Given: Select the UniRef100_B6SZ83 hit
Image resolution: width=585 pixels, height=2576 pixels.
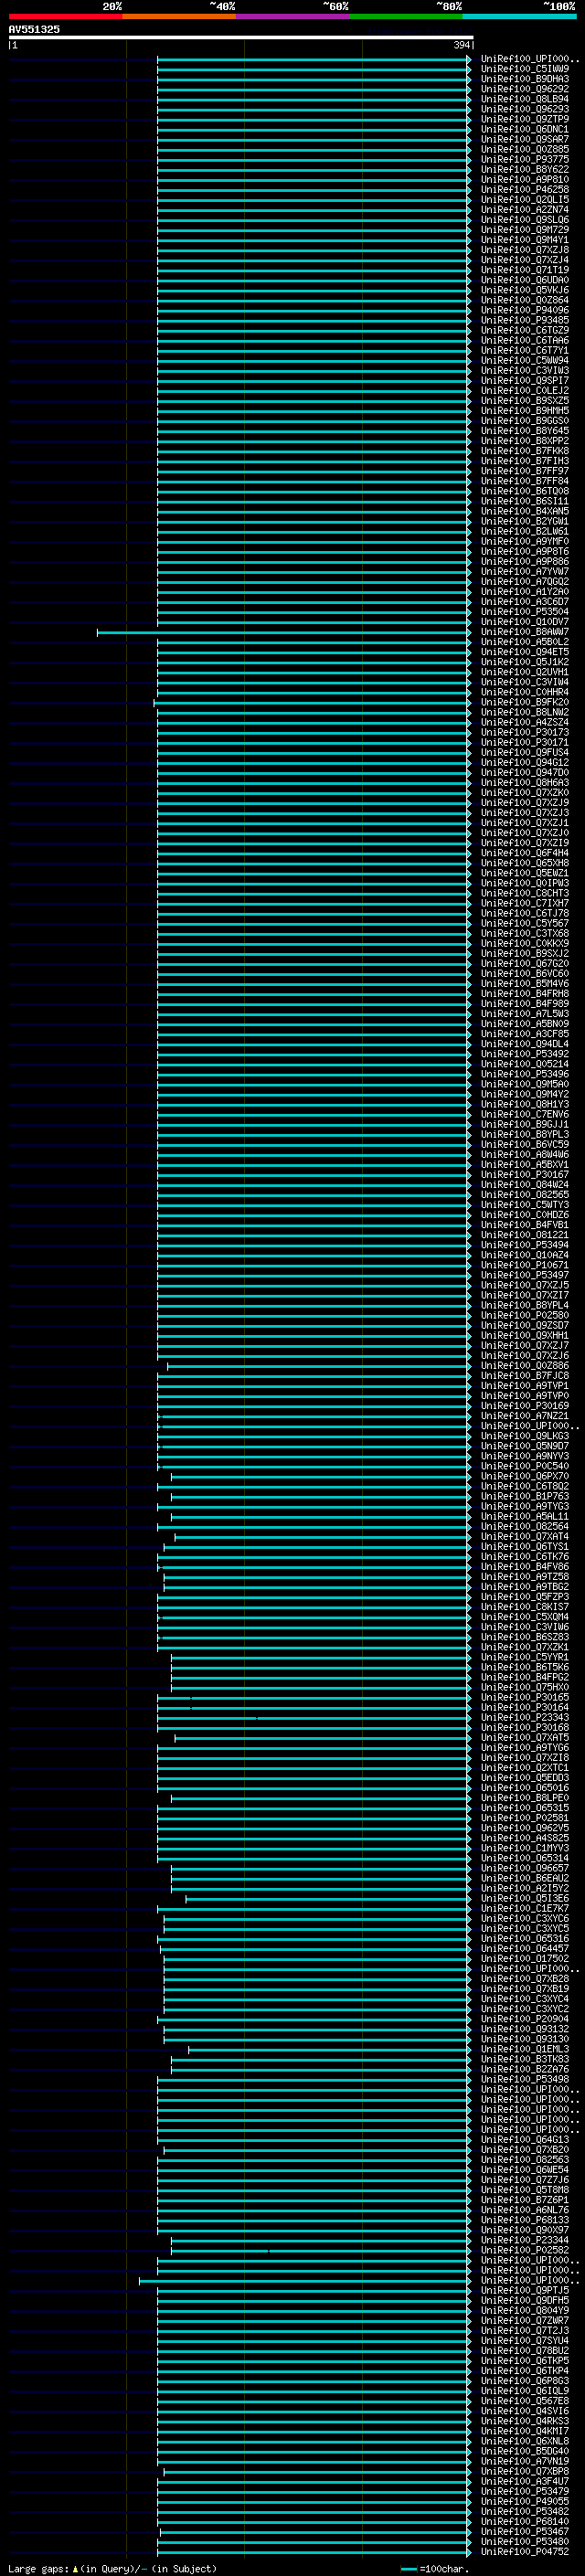Looking at the screenshot, I should point(524,1636).
